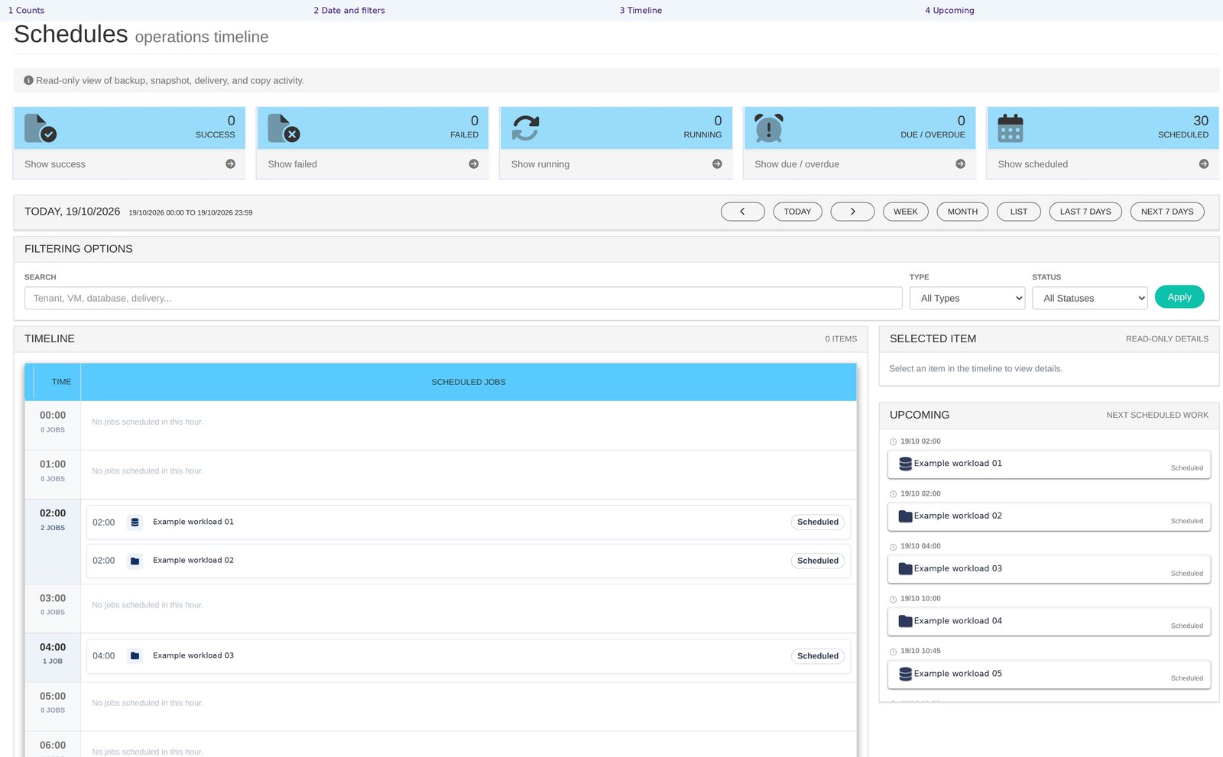Jump to the 3 Timeline section link
This screenshot has height=757, width=1223.
click(641, 10)
